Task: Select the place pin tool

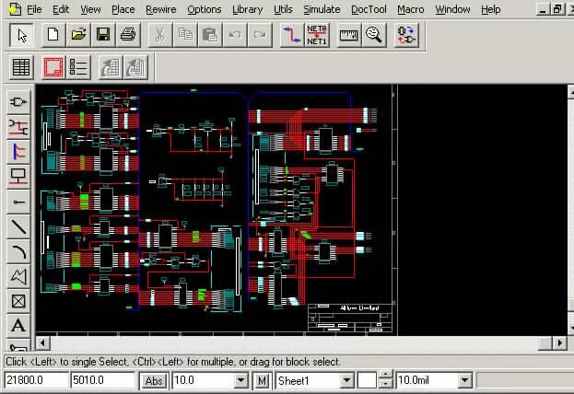Action: point(18,202)
